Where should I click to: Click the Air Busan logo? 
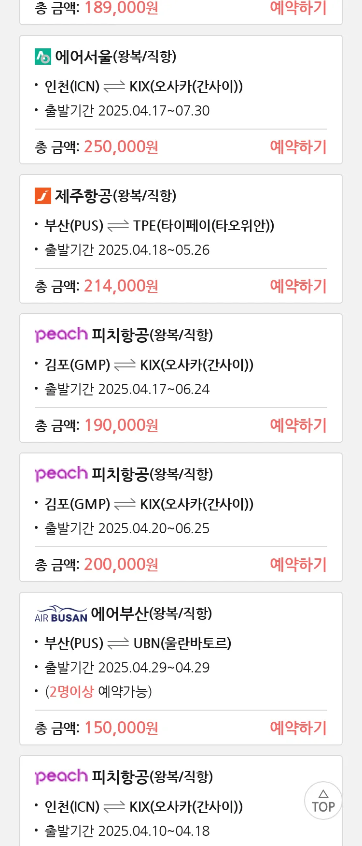pyautogui.click(x=61, y=614)
